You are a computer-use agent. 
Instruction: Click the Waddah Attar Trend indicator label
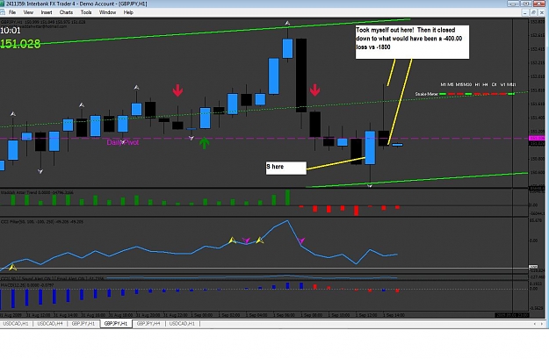[37, 192]
